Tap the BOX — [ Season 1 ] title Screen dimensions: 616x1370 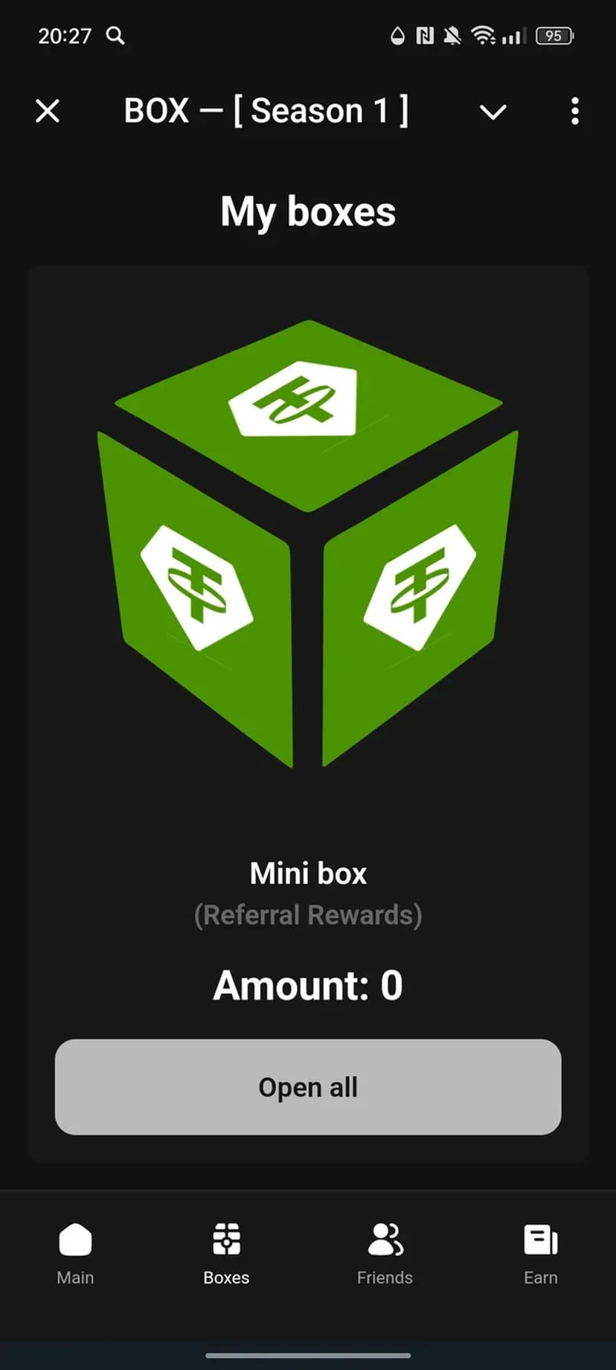click(266, 111)
